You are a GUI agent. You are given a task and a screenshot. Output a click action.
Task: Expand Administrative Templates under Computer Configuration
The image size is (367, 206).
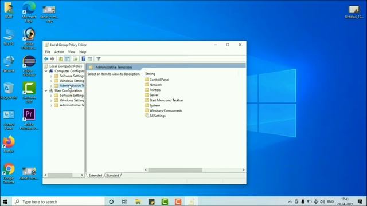51,86
